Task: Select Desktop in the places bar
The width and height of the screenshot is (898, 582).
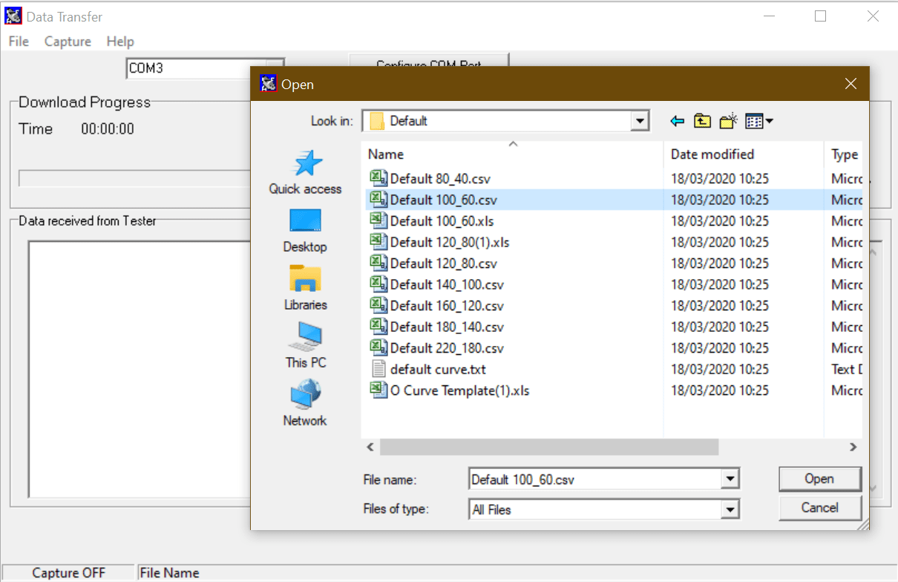Action: pyautogui.click(x=305, y=230)
